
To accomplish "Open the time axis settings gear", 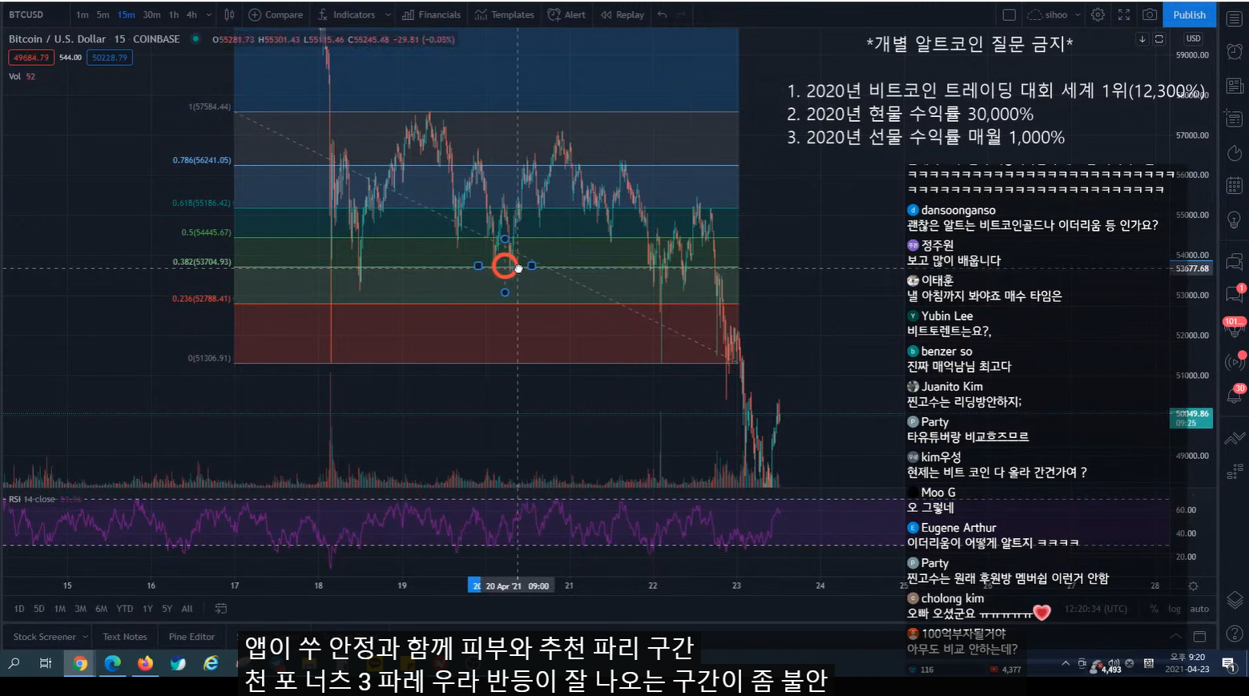I will 1193,586.
